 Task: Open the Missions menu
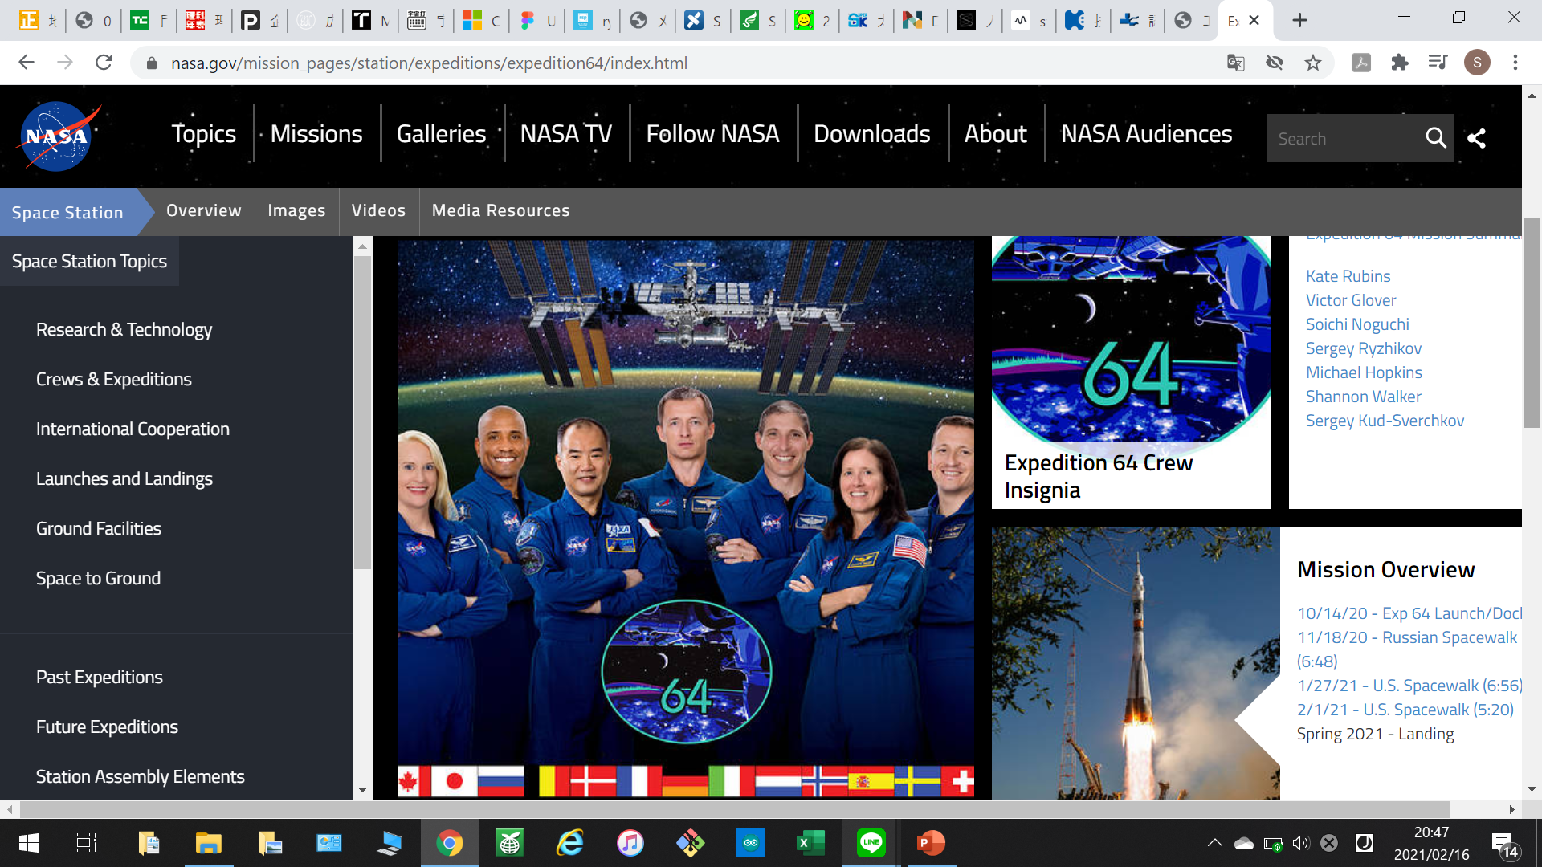click(316, 133)
